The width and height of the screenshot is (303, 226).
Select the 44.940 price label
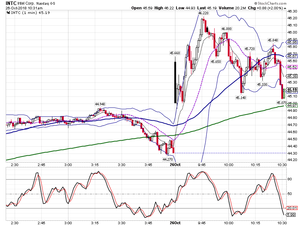[x=100, y=104]
